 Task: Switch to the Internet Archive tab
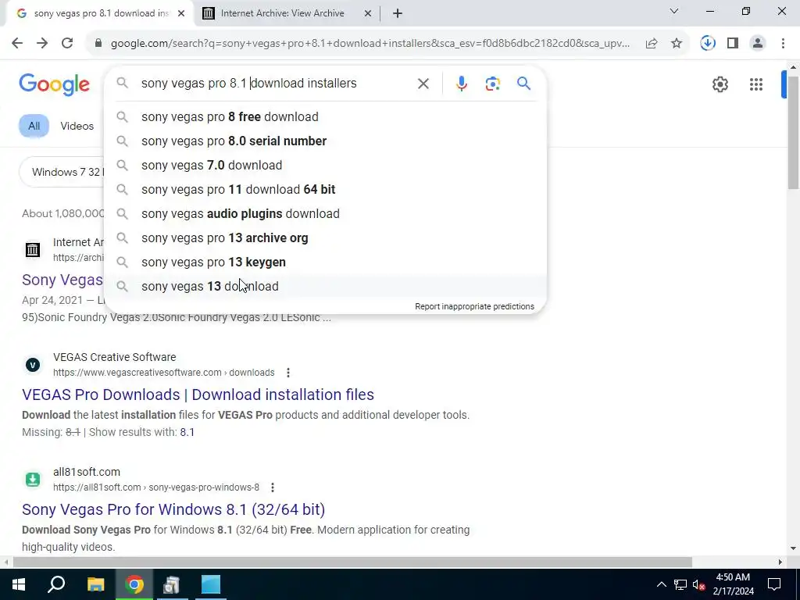click(282, 13)
